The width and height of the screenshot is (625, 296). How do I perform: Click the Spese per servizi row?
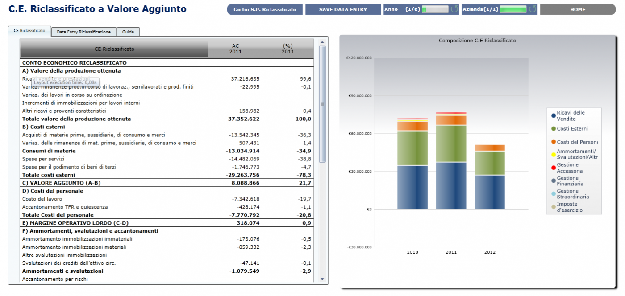tap(167, 159)
